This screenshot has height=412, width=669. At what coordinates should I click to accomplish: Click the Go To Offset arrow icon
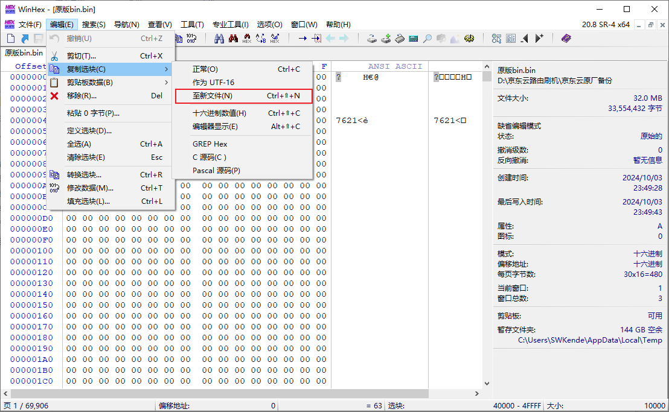(x=302, y=39)
